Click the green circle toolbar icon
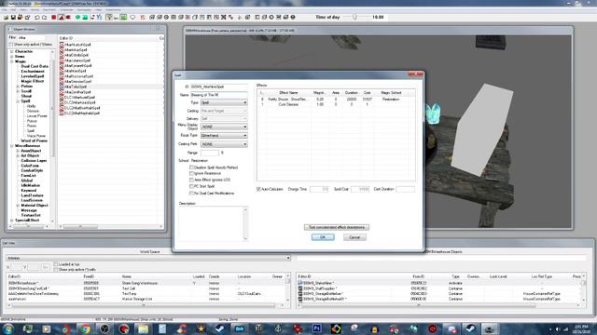597x335 pixels. [x=77, y=17]
